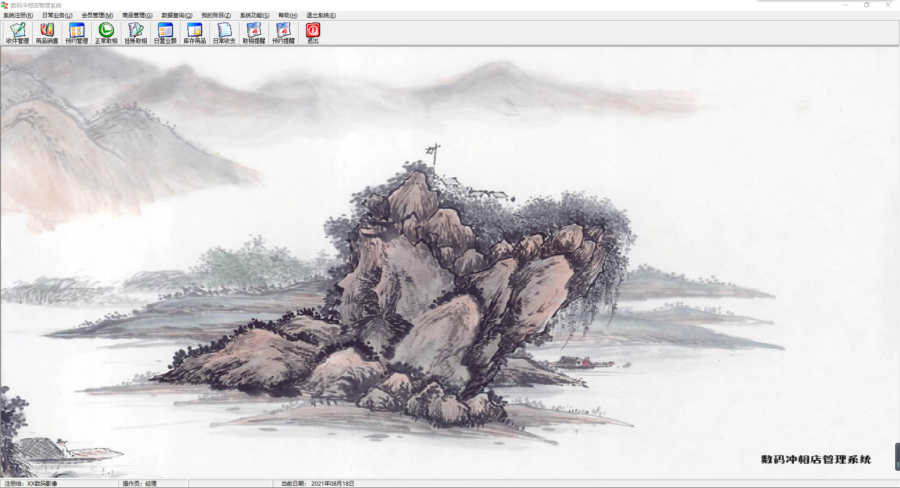Image resolution: width=900 pixels, height=488 pixels.
Task: Open 库存商品 in the toolbar
Action: pyautogui.click(x=195, y=33)
